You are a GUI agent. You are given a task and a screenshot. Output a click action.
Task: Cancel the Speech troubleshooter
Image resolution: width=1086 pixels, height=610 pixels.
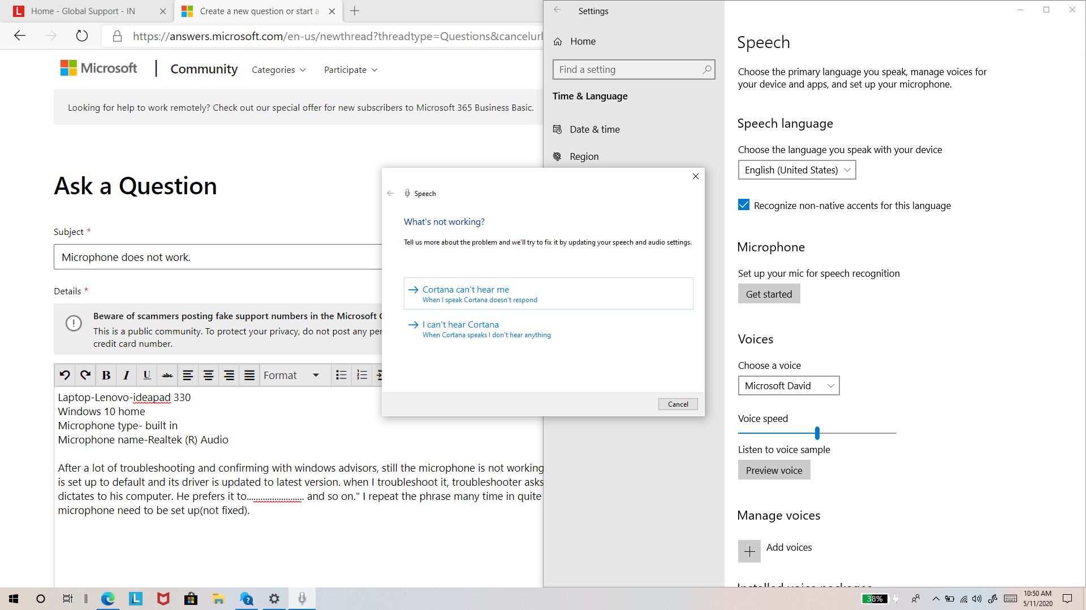tap(678, 404)
